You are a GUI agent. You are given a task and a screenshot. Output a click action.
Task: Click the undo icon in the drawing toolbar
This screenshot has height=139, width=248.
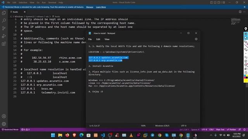246,57
